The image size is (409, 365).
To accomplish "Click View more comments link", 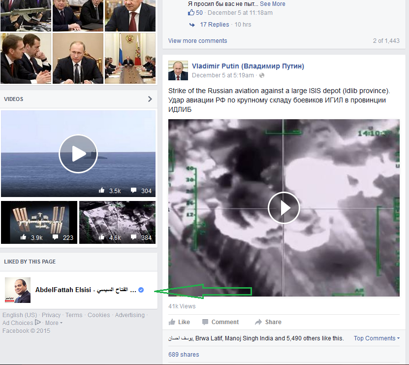I will (197, 41).
